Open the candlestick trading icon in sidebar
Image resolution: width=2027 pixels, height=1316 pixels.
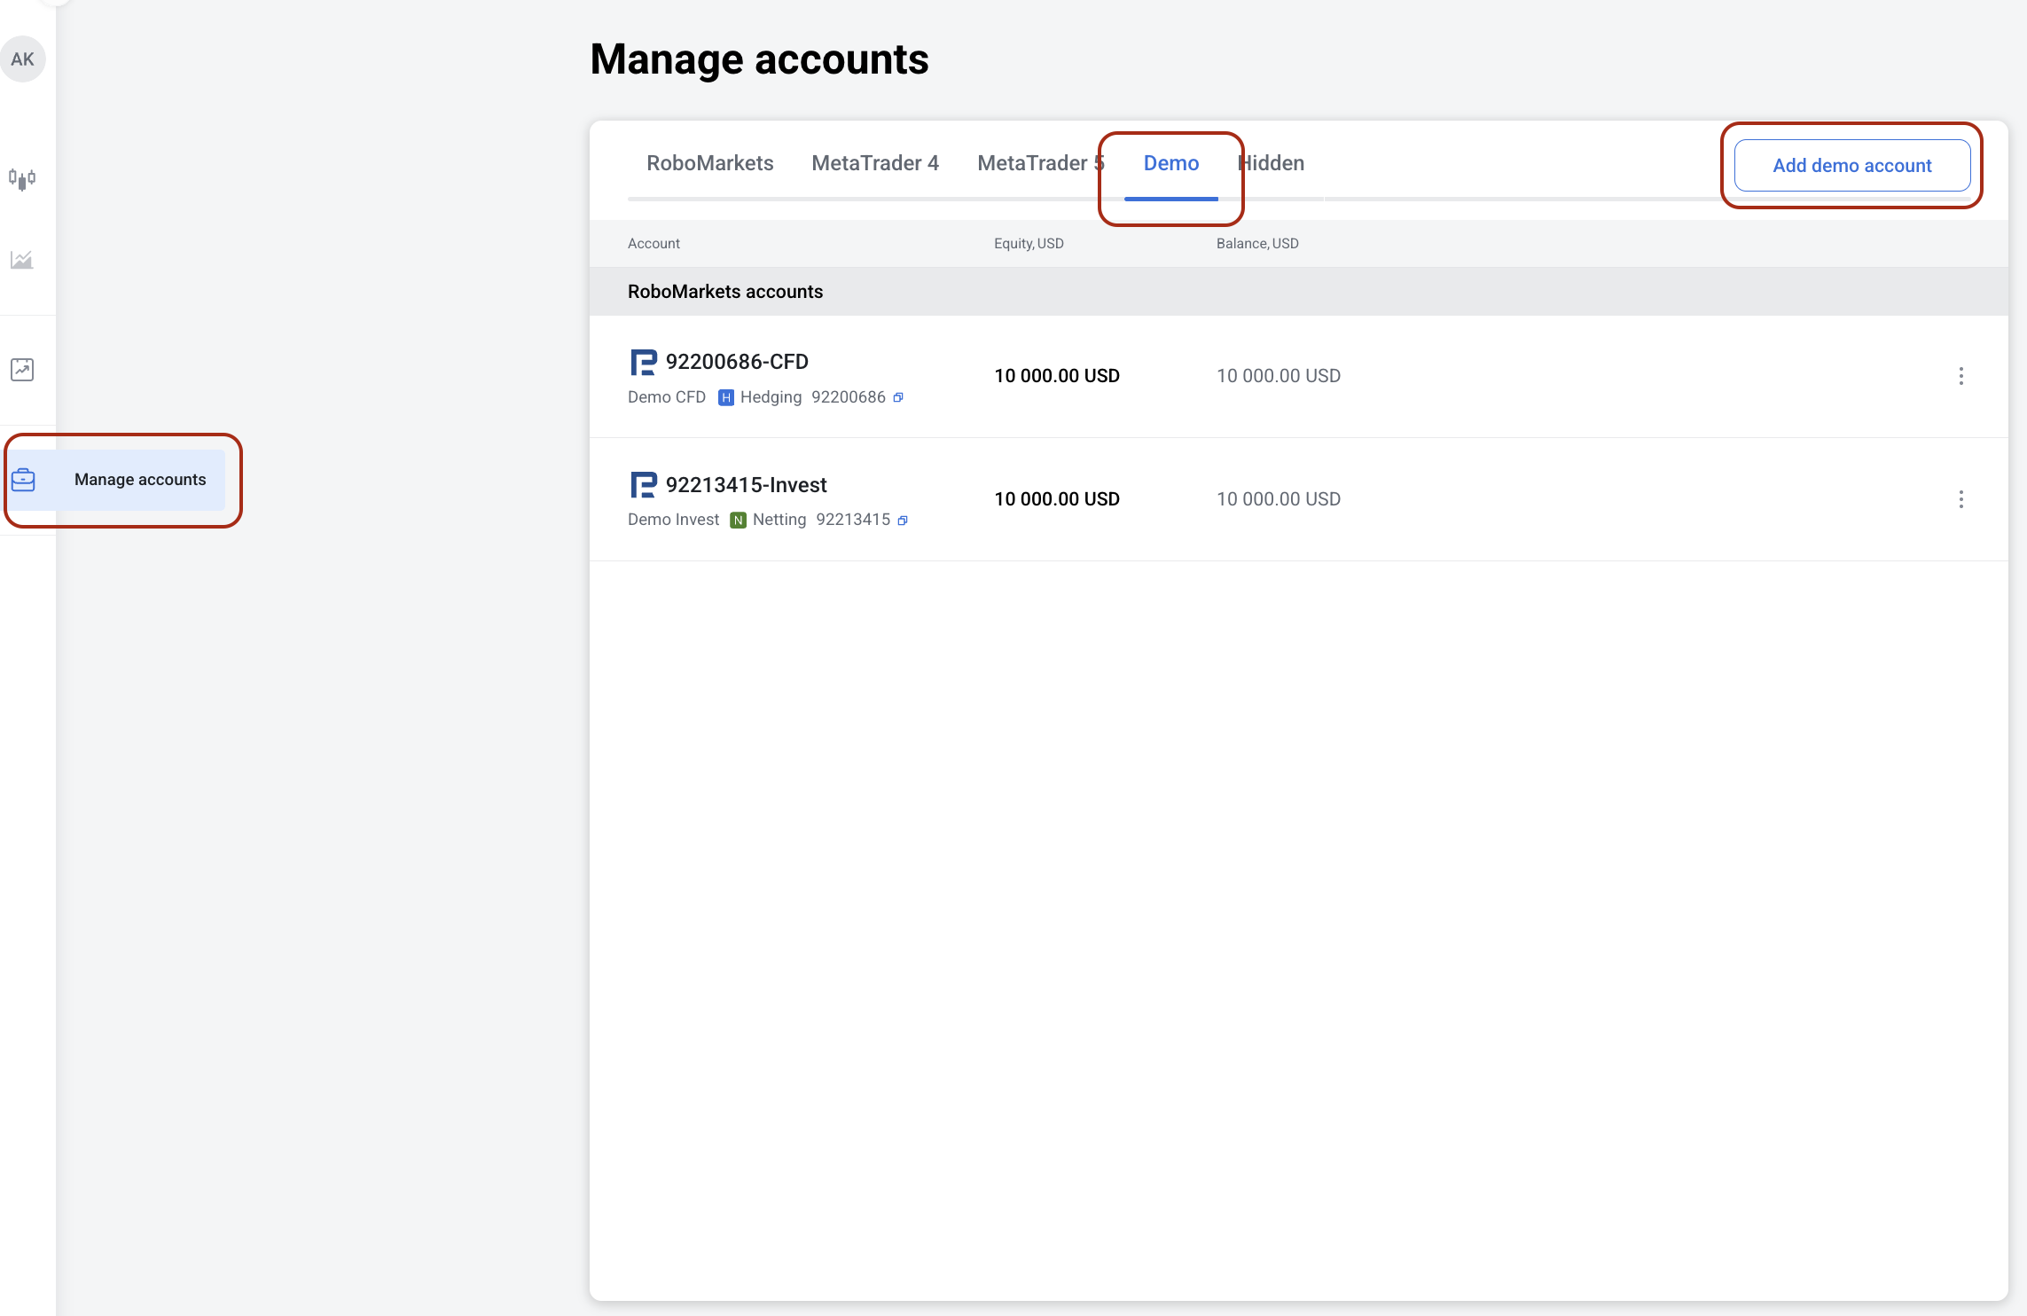(x=22, y=179)
